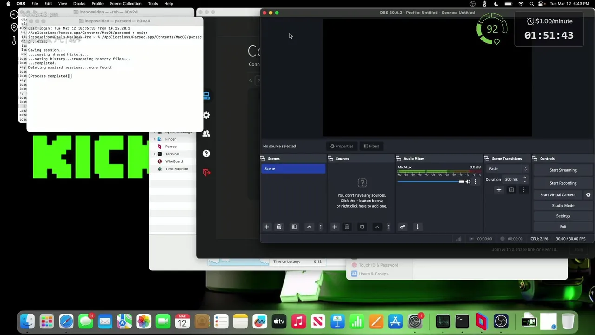Image resolution: width=595 pixels, height=335 pixels.
Task: Adjust the Mic/Aux volume slider
Action: point(431,181)
